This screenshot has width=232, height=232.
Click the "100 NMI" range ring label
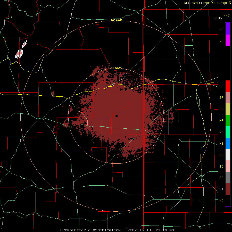point(116,20)
